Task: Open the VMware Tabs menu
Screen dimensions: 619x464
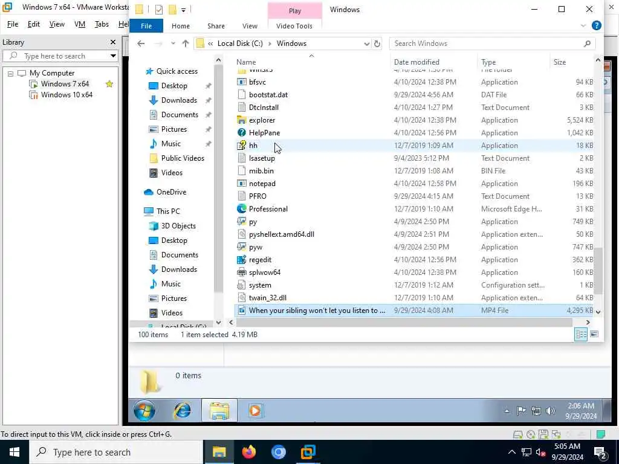Action: 102,24
